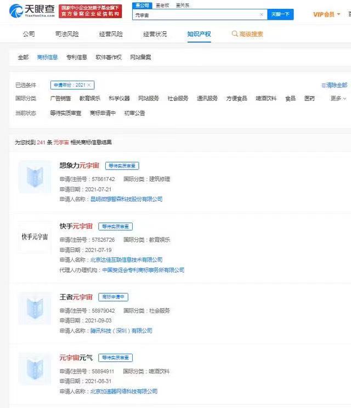Select the 网站备案 sub-tab

(x=140, y=57)
